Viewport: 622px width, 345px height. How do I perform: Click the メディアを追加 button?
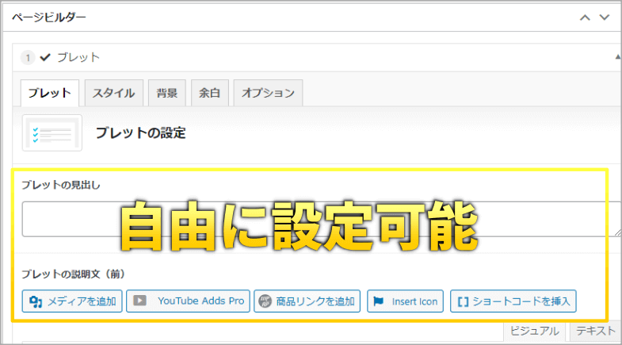pyautogui.click(x=72, y=301)
